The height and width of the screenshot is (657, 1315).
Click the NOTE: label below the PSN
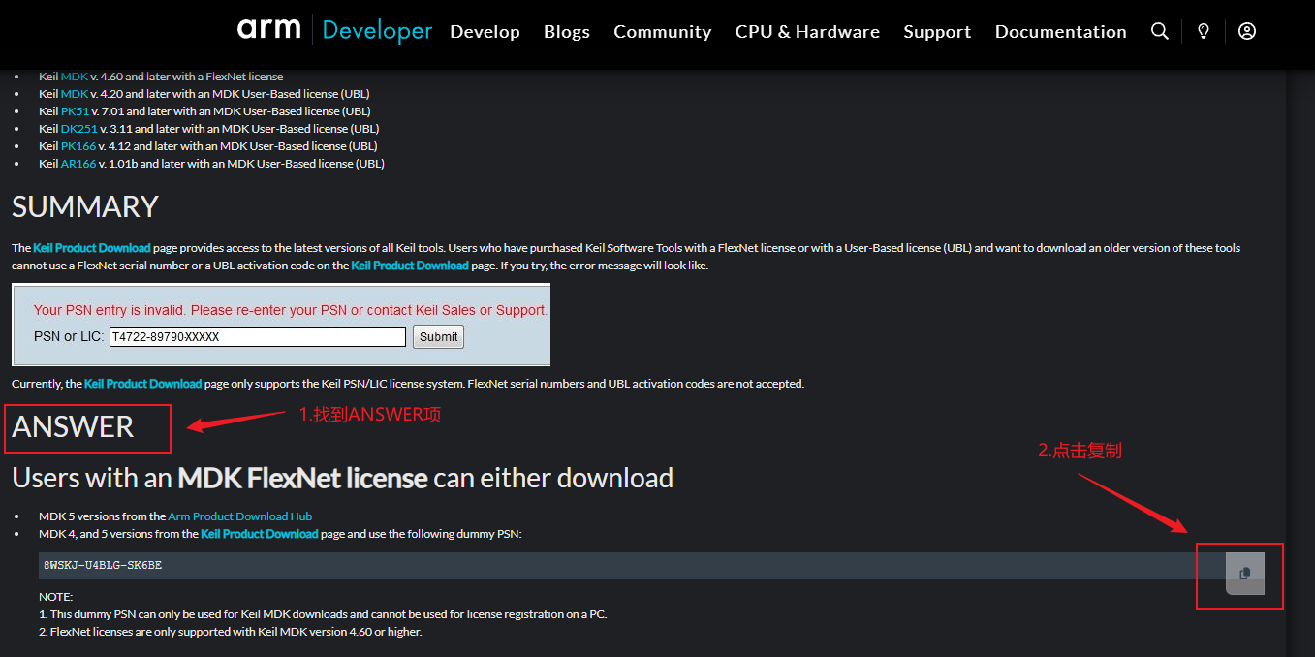point(56,597)
